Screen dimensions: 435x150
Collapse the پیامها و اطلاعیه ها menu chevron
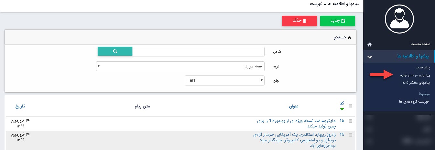coord(370,57)
